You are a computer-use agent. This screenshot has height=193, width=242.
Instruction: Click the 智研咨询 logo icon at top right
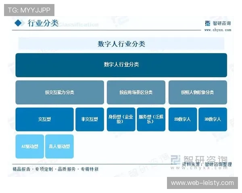[x=208, y=23]
